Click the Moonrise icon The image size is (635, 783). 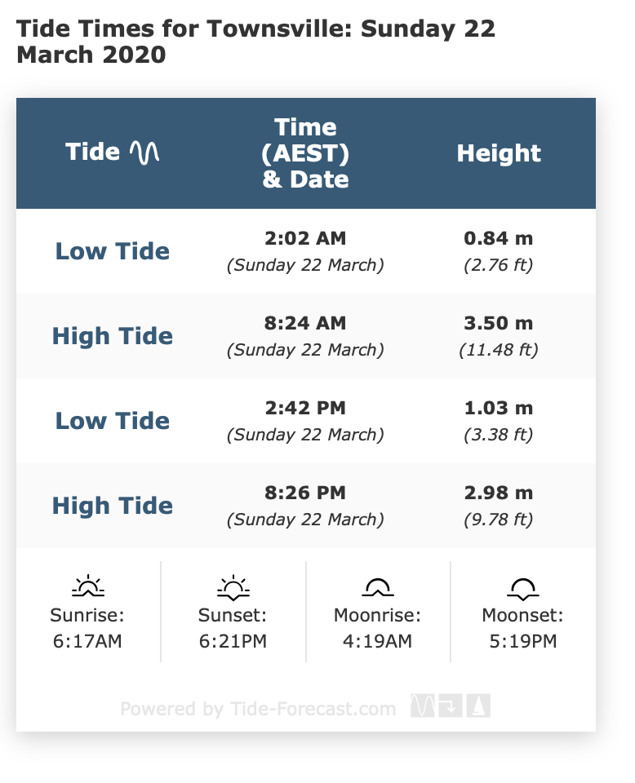click(377, 586)
